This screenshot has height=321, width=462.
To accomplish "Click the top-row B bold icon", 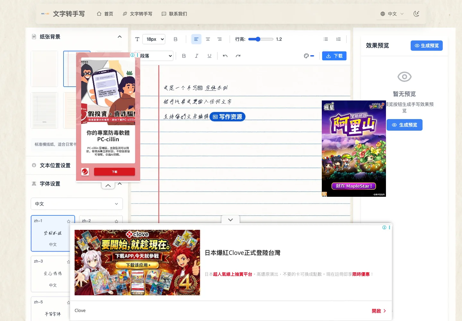I will pyautogui.click(x=175, y=39).
